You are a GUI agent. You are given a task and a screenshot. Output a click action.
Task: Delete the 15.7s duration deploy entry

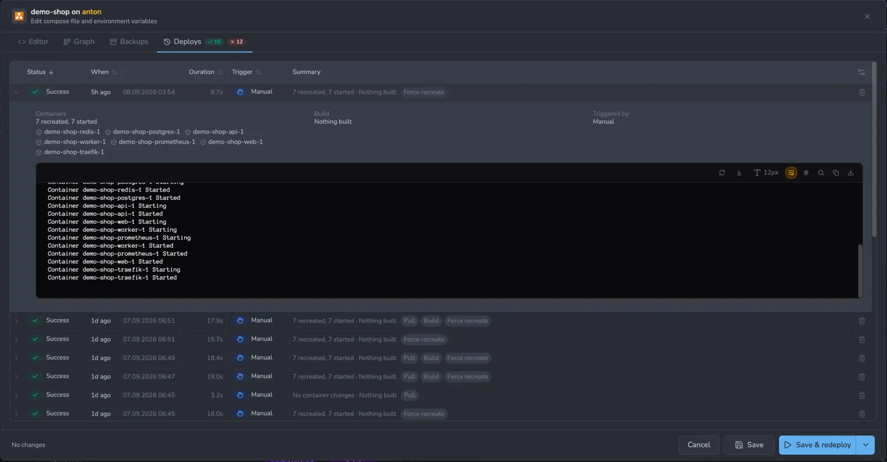pos(862,340)
